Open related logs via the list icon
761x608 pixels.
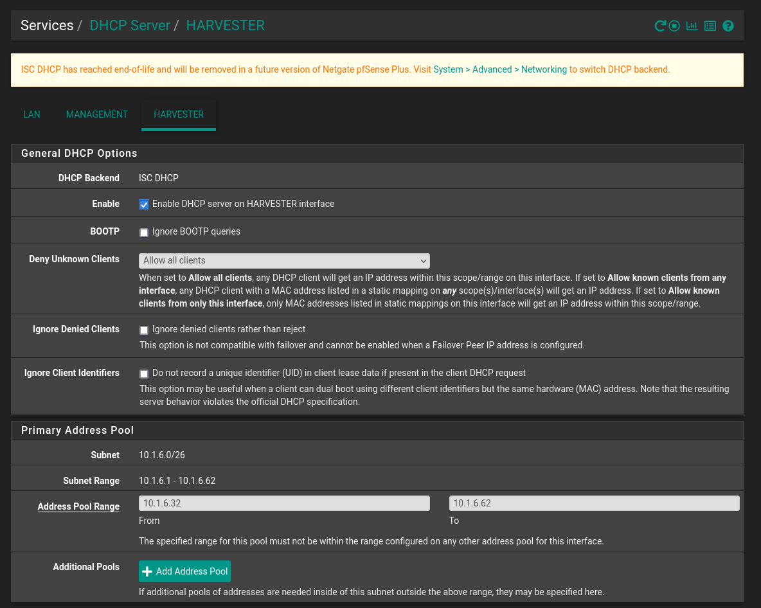tap(710, 26)
